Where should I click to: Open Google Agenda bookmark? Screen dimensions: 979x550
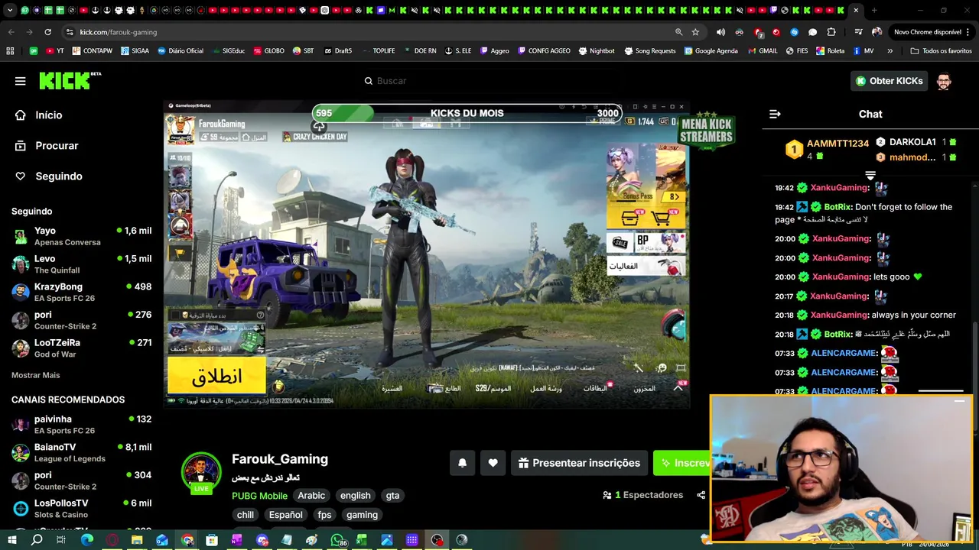711,51
